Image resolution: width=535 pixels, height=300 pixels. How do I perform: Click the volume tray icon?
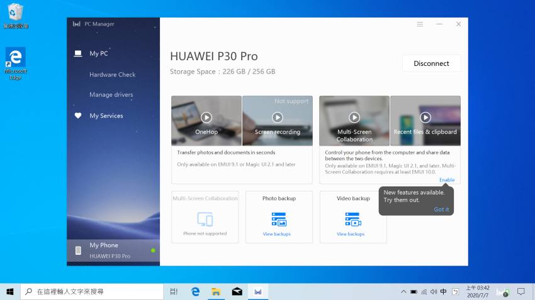433,292
